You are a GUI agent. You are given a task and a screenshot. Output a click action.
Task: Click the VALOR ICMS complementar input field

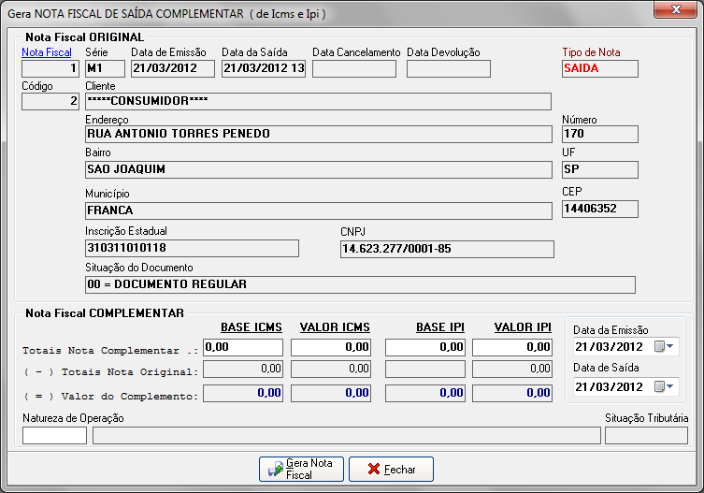pyautogui.click(x=331, y=347)
